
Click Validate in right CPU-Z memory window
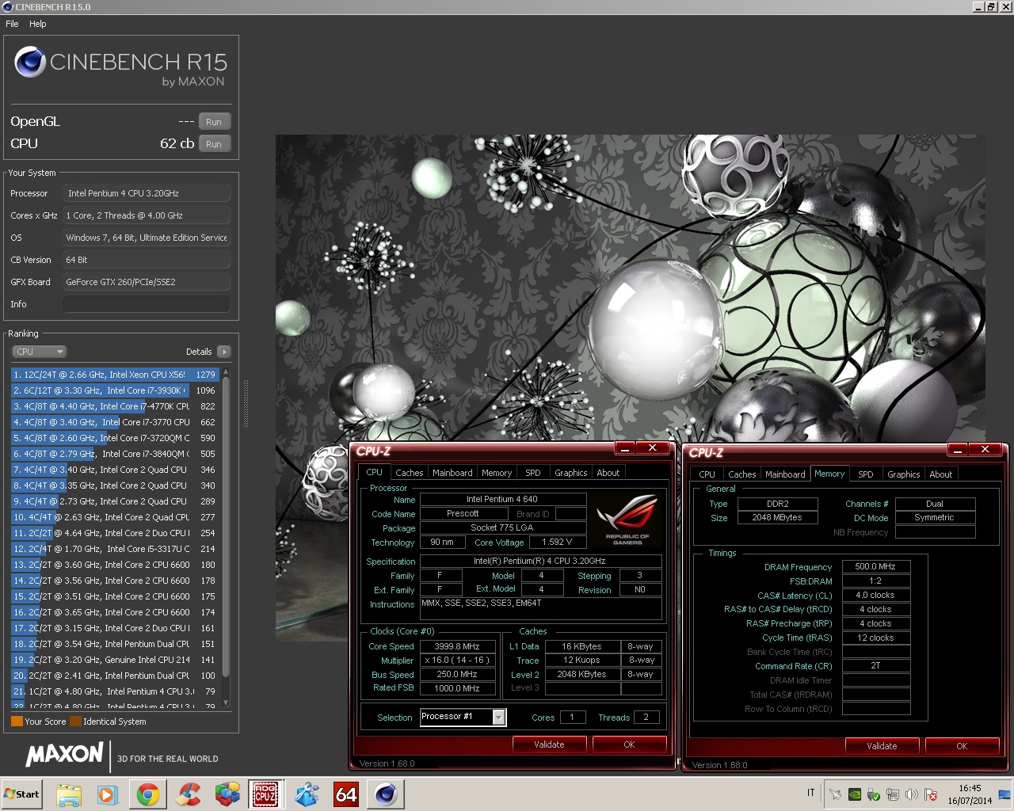pos(882,746)
